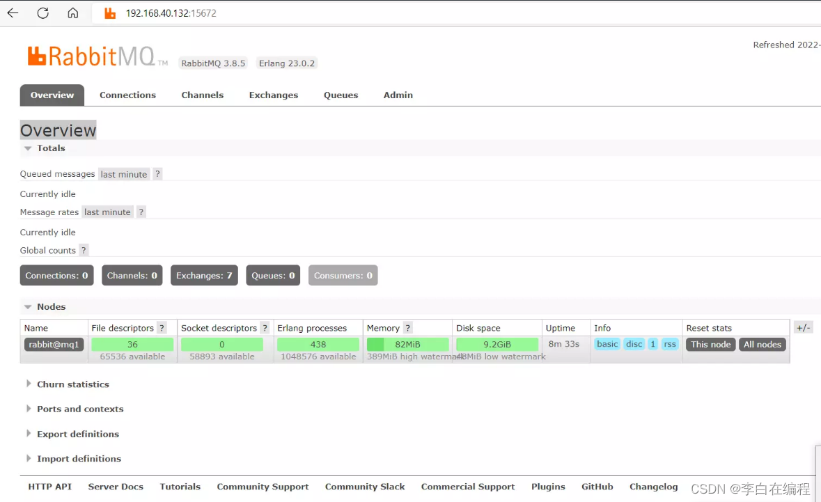Click the RabbitMQ logo
The height and width of the screenshot is (502, 821).
pos(97,56)
